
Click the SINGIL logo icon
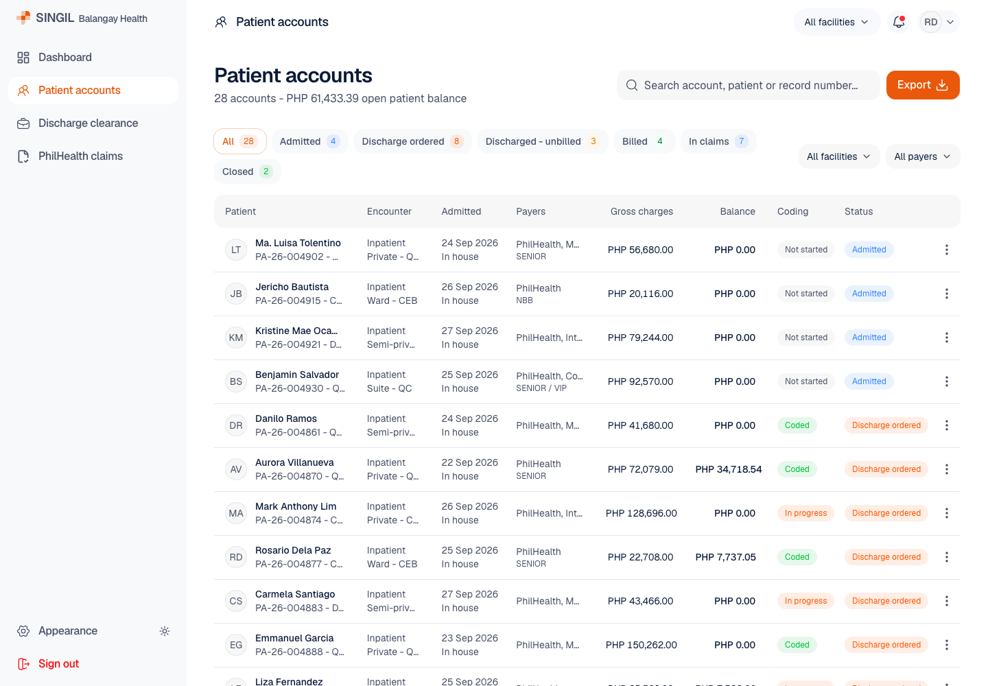point(23,18)
